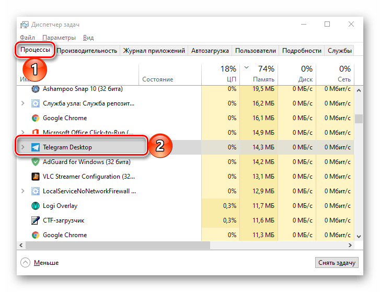This screenshot has height=292, width=380.
Task: Select the Logi Overlay process name
Action: pyautogui.click(x=60, y=206)
